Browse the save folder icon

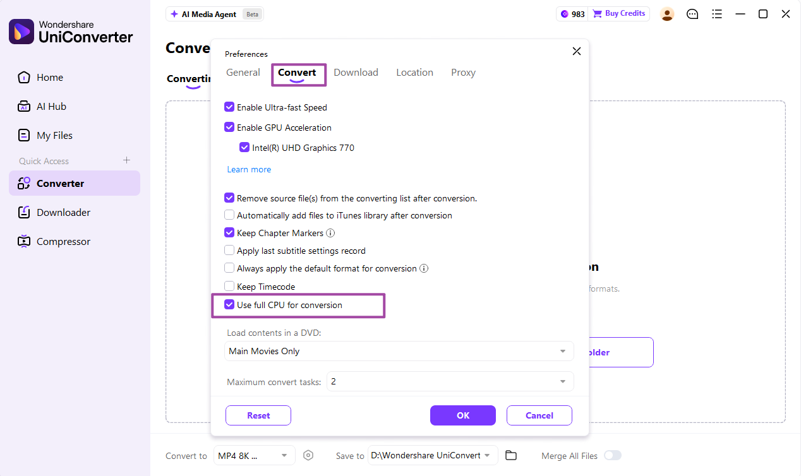click(511, 455)
